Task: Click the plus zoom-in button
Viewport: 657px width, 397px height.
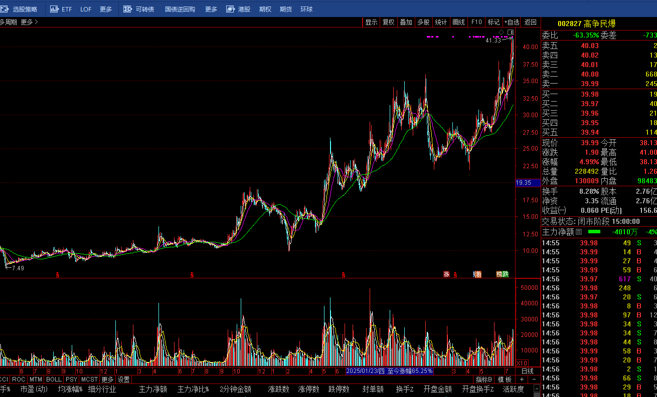Action: point(522,379)
